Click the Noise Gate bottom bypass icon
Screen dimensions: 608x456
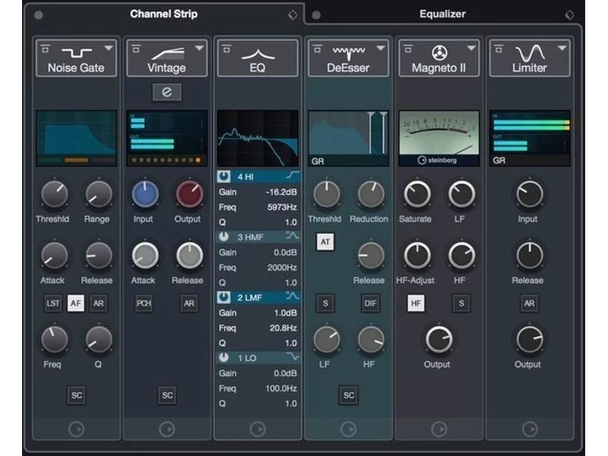[x=76, y=429]
